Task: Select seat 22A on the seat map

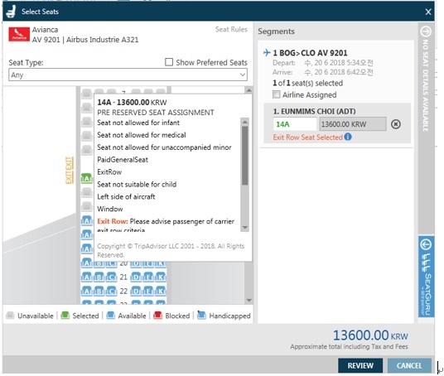Action: point(87,291)
